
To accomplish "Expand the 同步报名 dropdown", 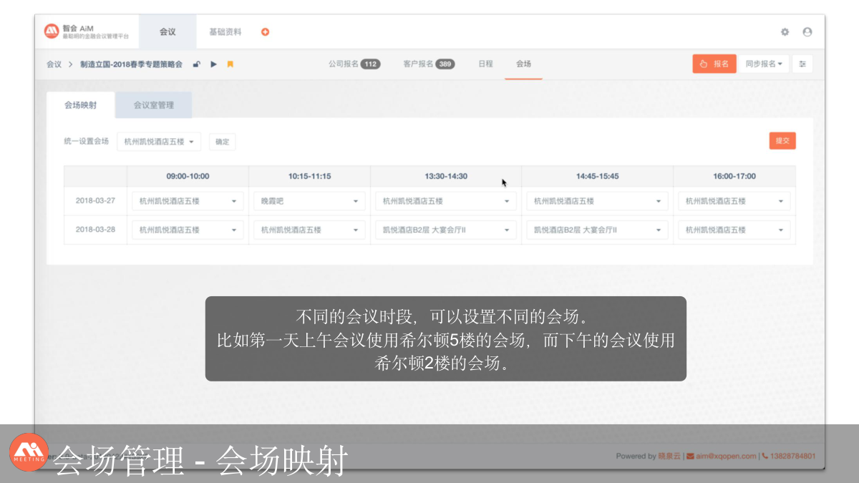I will coord(763,64).
